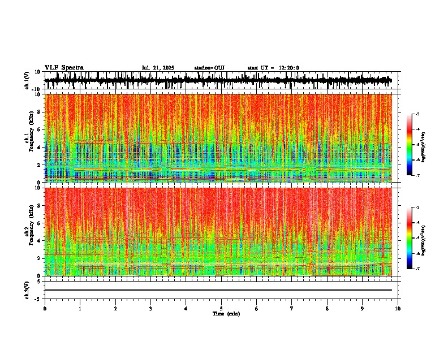Click the time axis tick label "9"

(362, 309)
